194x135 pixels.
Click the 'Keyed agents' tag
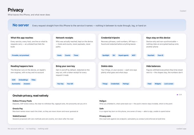(x=124, y=55)
